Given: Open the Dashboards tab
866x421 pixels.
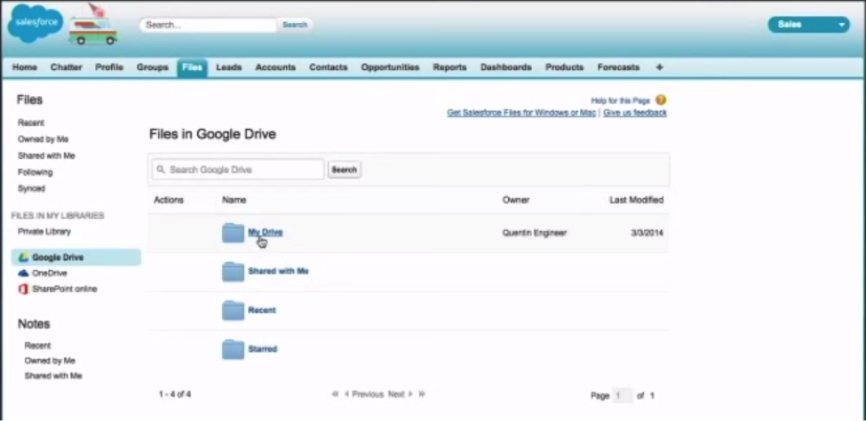Looking at the screenshot, I should [x=506, y=68].
